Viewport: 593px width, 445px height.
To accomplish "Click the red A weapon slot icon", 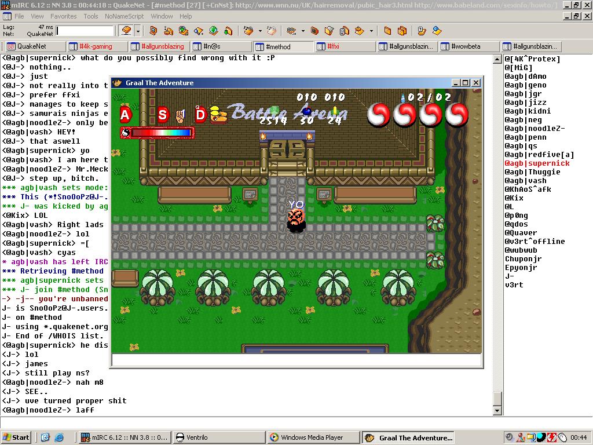I will click(126, 114).
